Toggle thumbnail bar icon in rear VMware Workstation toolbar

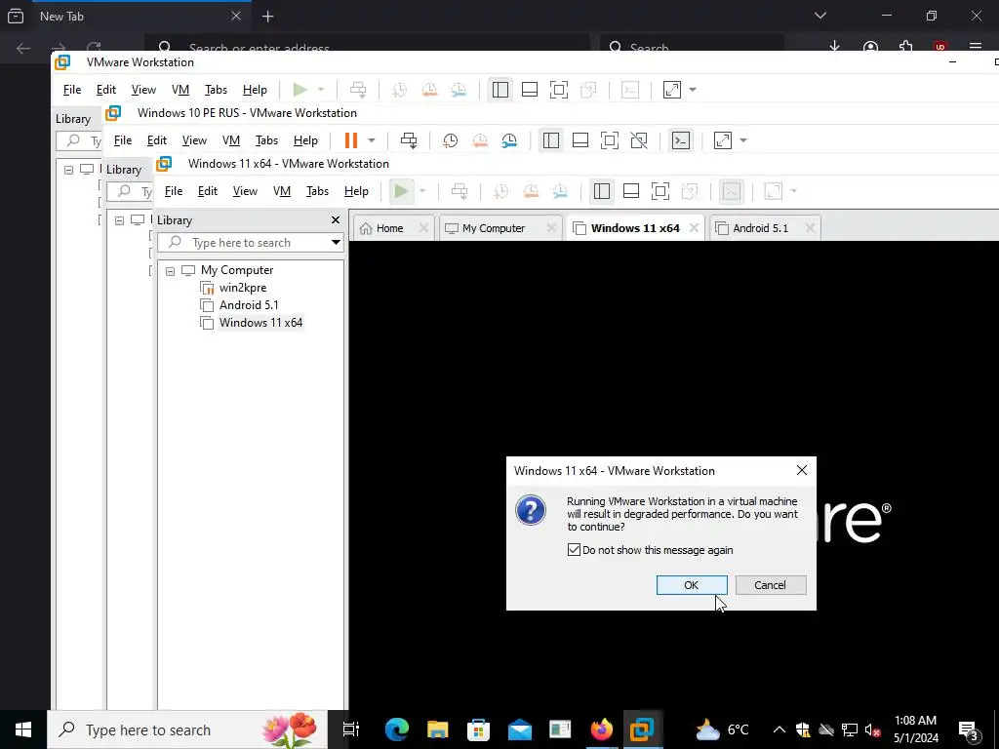(530, 90)
